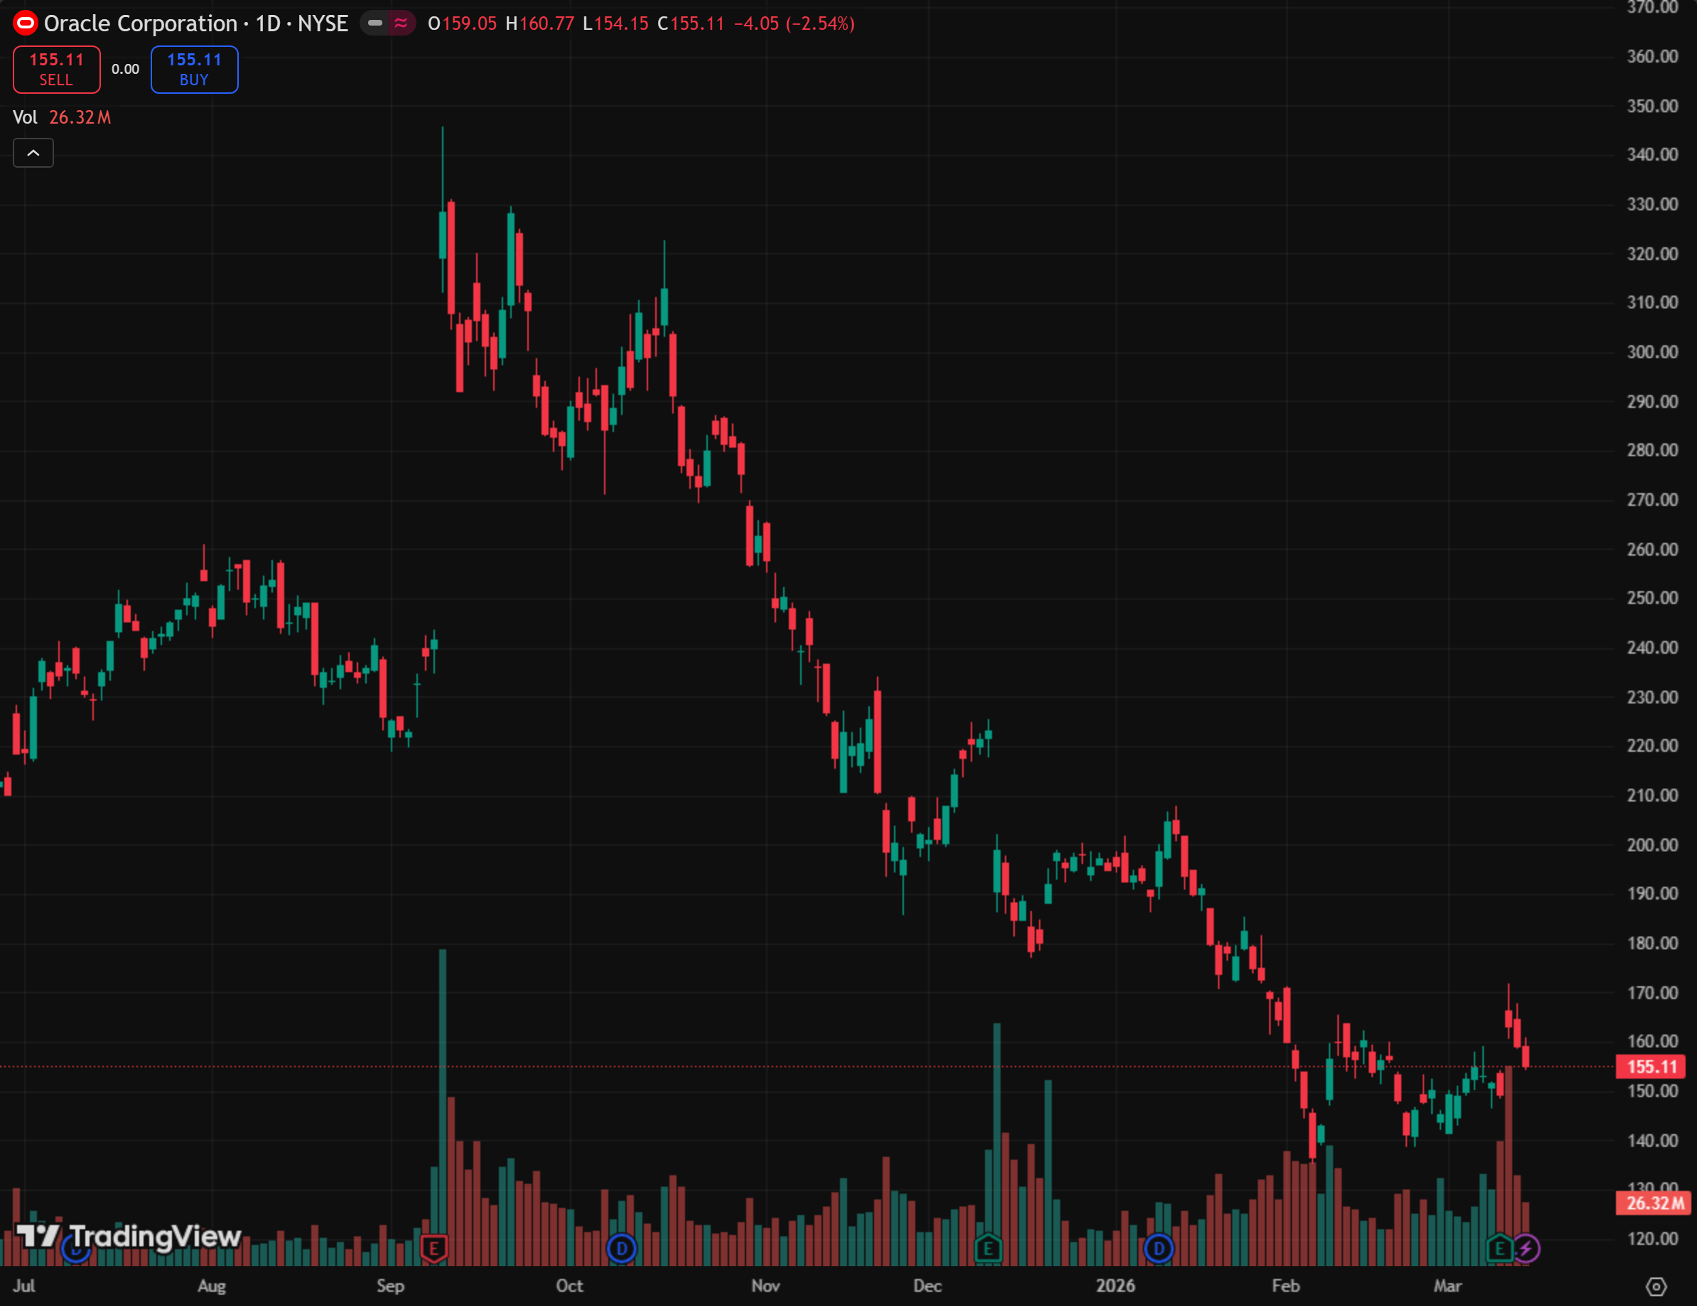
Task: Click the 220.00 price scale label
Action: point(1653,745)
